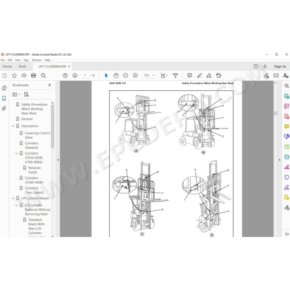Screen dimensions: 290x290
Task: Zoom out with the minus button
Action: point(126,75)
